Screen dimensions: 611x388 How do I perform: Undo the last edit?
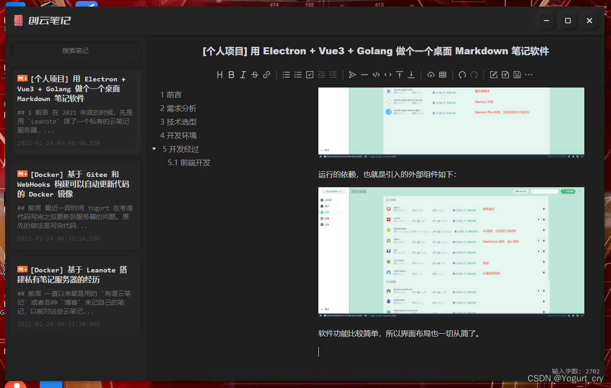point(462,74)
